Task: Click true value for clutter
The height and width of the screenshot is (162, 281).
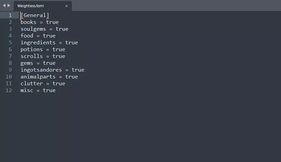Action: pyautogui.click(x=59, y=84)
